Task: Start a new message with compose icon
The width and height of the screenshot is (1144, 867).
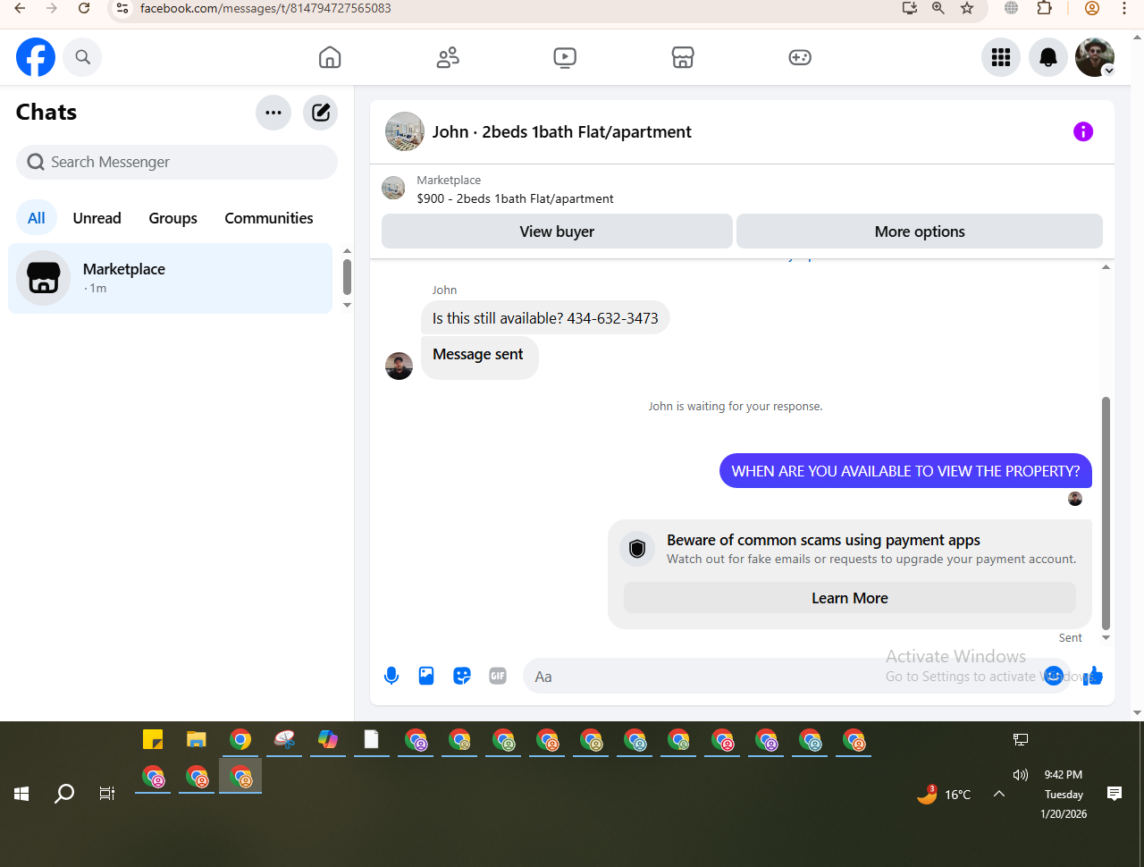Action: point(321,113)
